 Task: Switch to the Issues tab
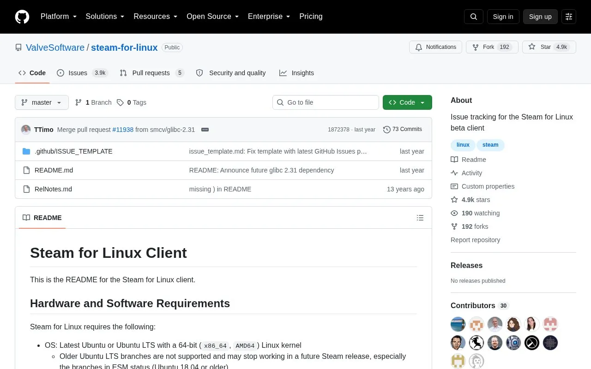82,73
